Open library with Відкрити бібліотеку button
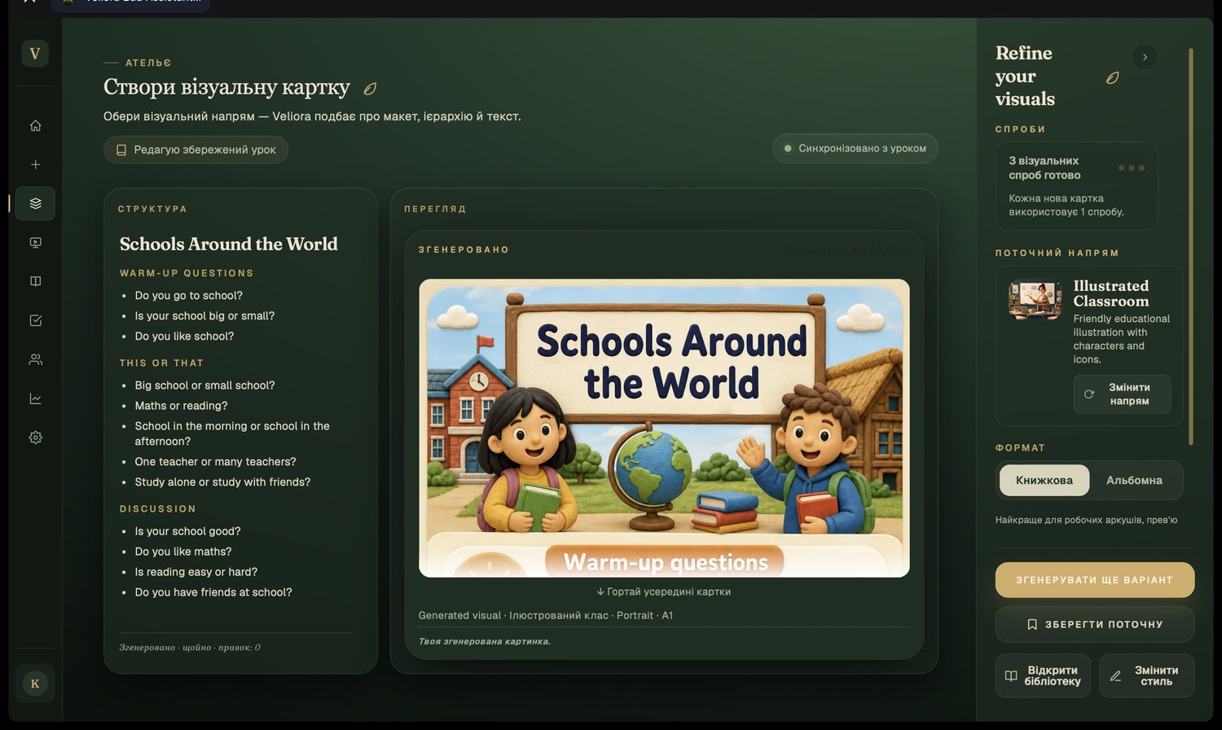 tap(1044, 675)
